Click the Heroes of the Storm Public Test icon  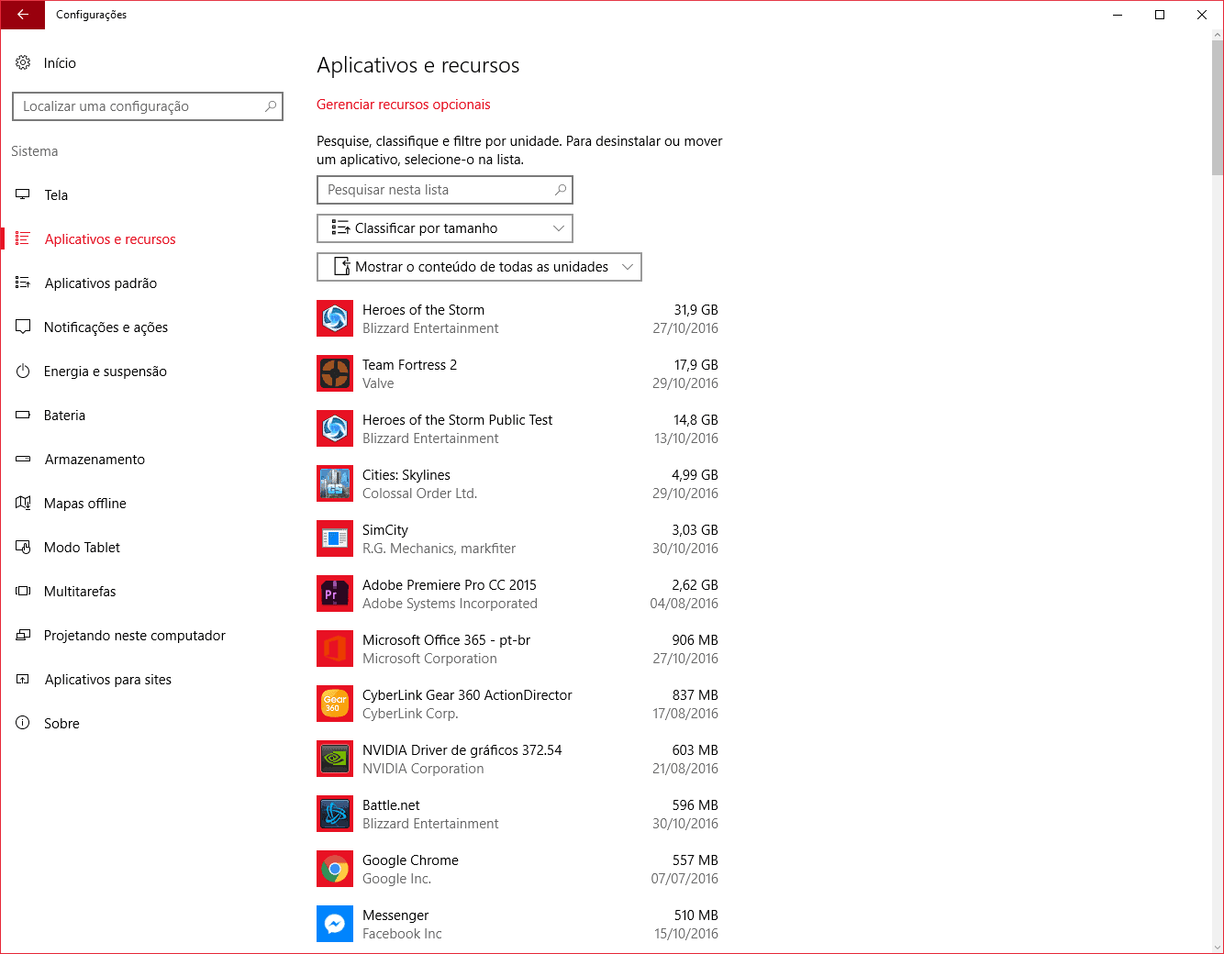point(335,428)
